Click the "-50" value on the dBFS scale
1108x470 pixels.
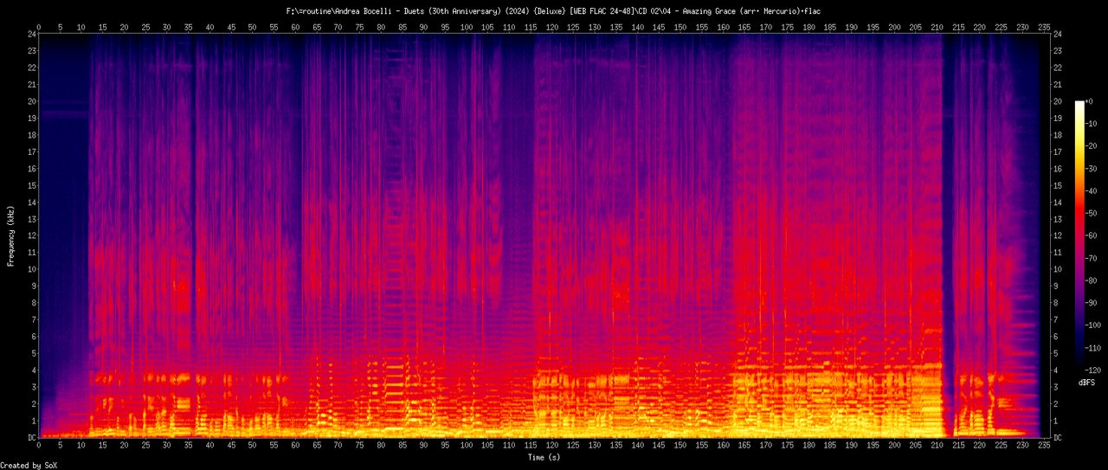click(x=1092, y=213)
